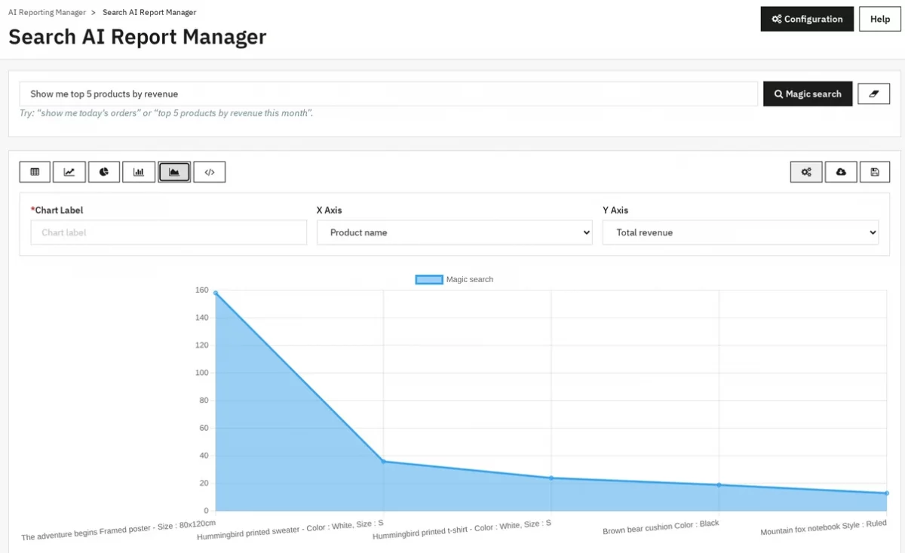This screenshot has height=553, width=905.
Task: Click the Mountain fox notebook data point
Action: click(886, 493)
